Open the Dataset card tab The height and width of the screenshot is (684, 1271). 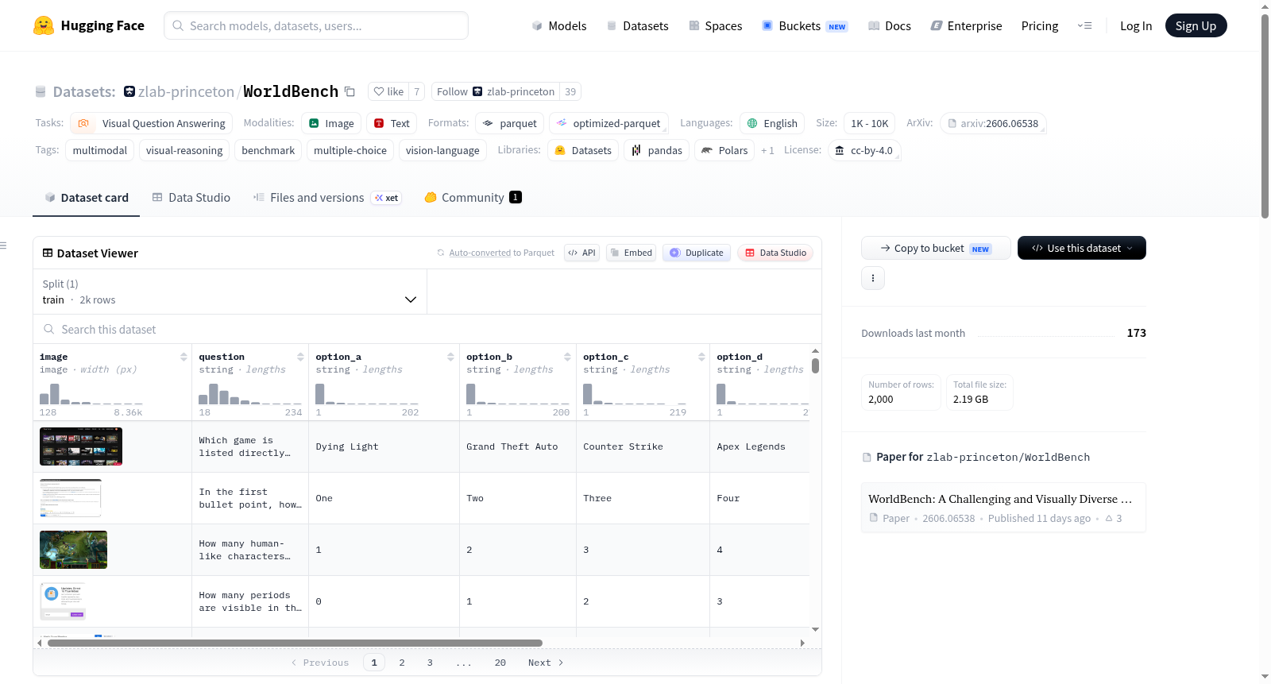pos(86,198)
